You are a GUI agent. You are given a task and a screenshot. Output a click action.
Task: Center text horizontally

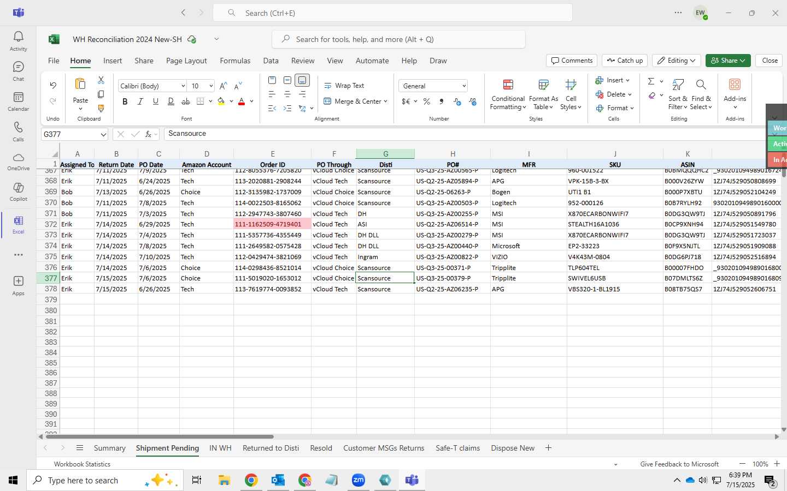point(287,94)
